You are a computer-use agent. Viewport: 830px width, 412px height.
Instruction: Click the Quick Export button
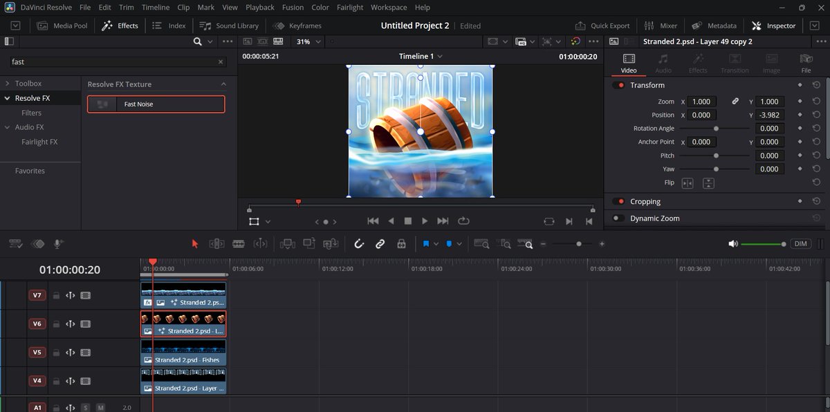pyautogui.click(x=601, y=26)
